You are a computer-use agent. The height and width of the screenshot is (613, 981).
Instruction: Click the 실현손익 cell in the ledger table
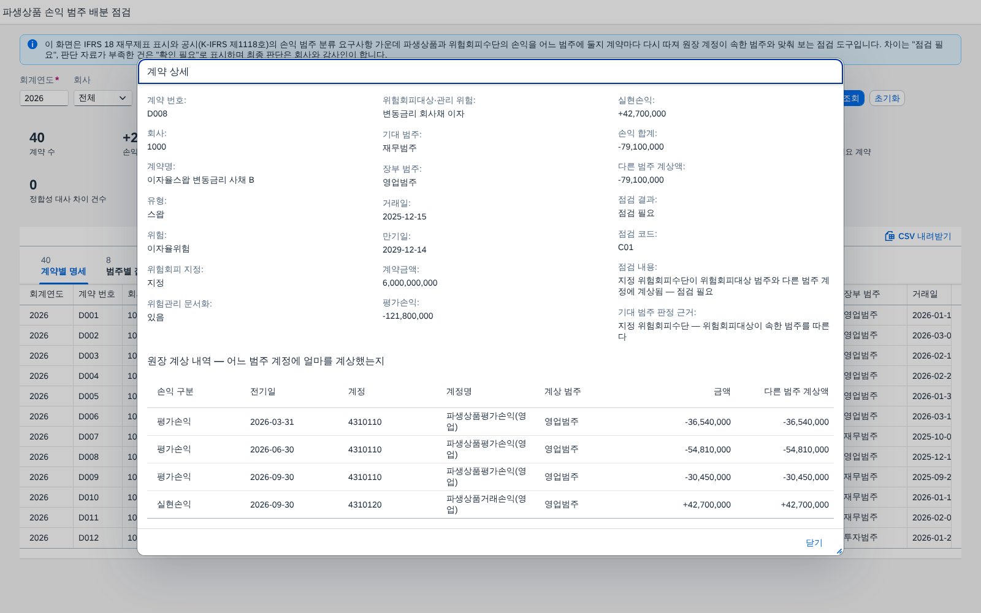[x=174, y=504]
